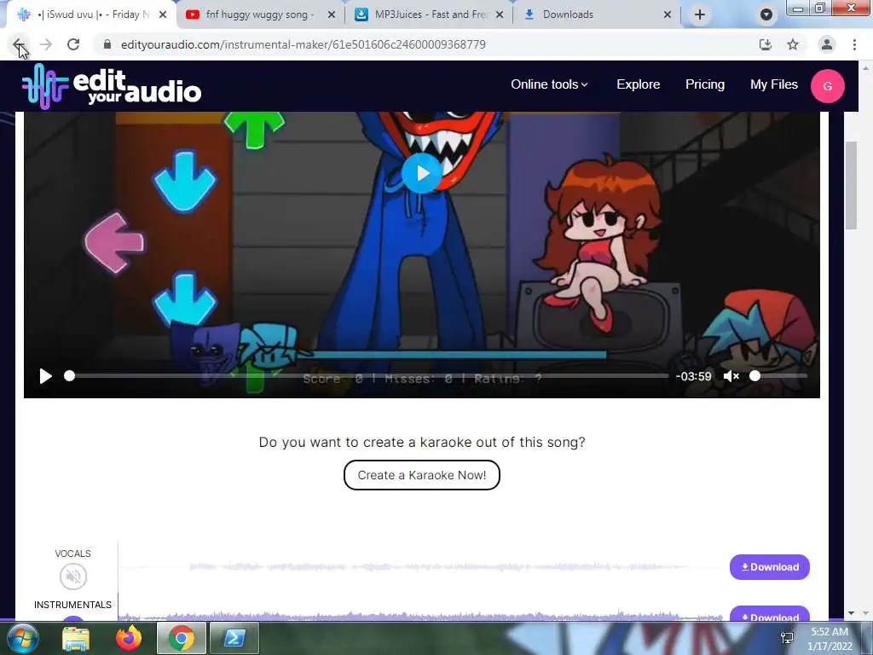Open the Explore page
Screen dimensions: 873x655
pyautogui.click(x=638, y=84)
